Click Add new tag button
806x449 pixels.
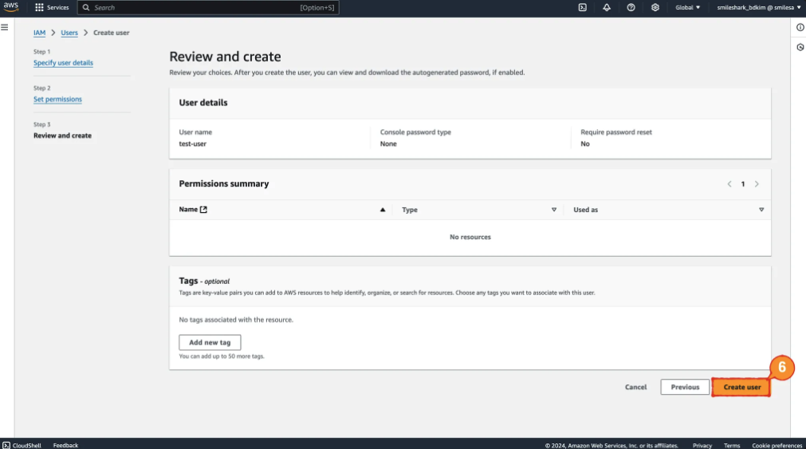coord(210,342)
